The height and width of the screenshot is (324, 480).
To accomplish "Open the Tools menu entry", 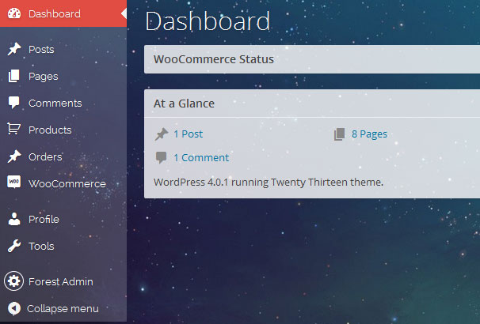I will pyautogui.click(x=41, y=246).
